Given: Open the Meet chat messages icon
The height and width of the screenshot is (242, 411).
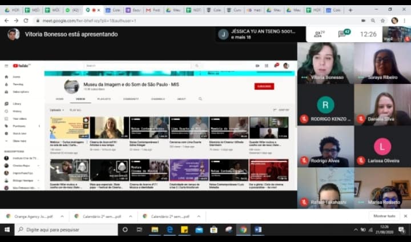Looking at the screenshot, I should click(344, 34).
